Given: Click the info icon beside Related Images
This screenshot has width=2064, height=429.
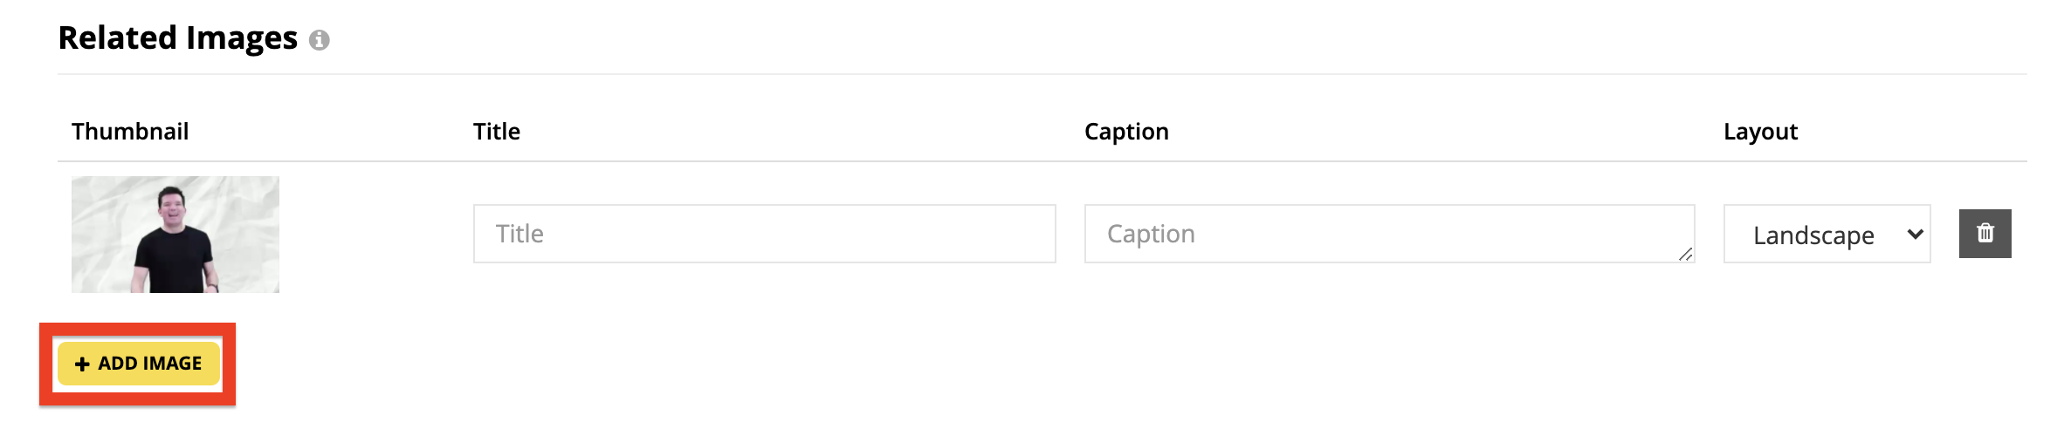Looking at the screenshot, I should click(320, 40).
